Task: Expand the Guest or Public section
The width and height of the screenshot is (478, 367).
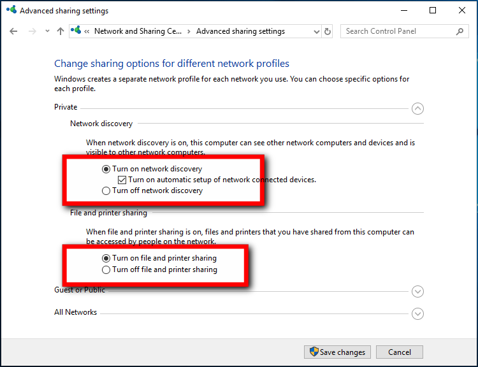Action: coord(417,291)
